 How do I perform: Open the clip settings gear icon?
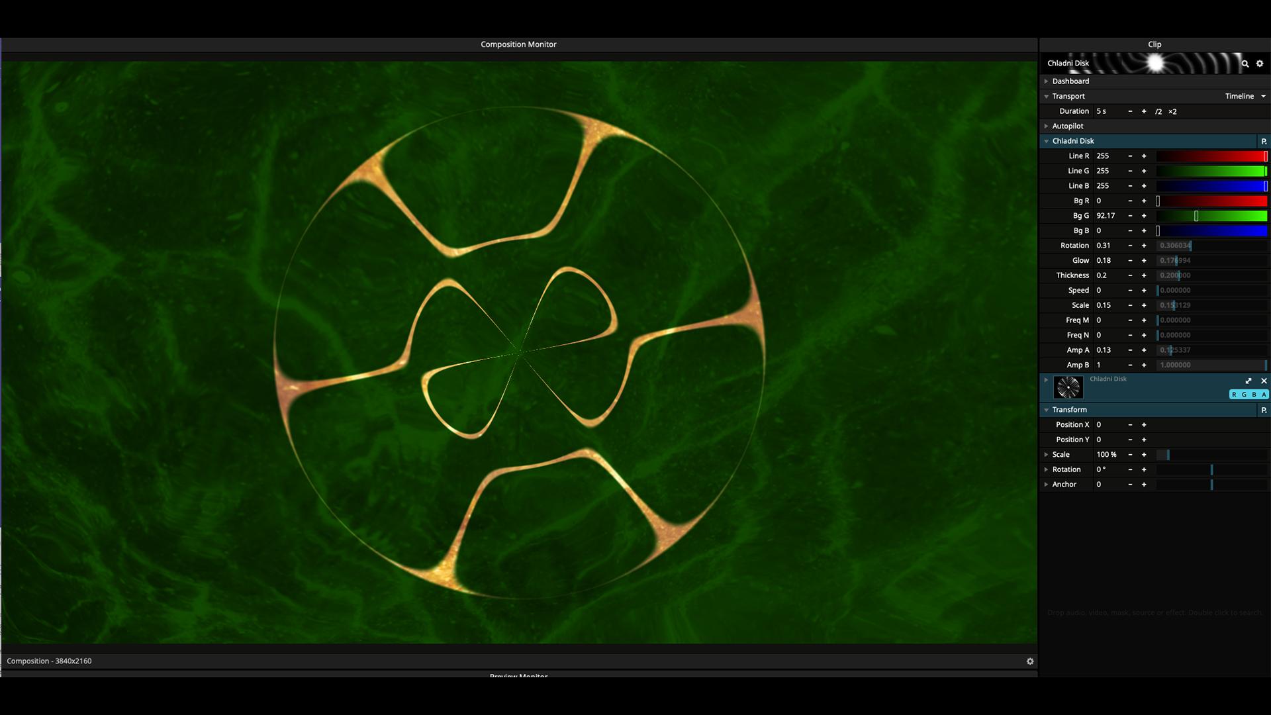pyautogui.click(x=1260, y=64)
